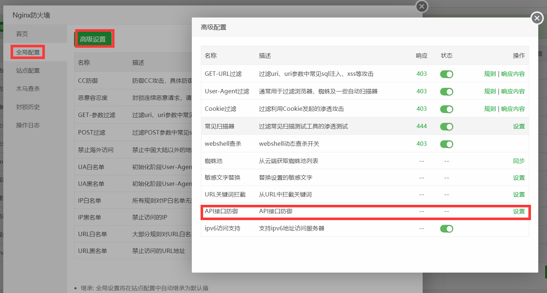Click the API接口防御 name cell

[x=221, y=211]
